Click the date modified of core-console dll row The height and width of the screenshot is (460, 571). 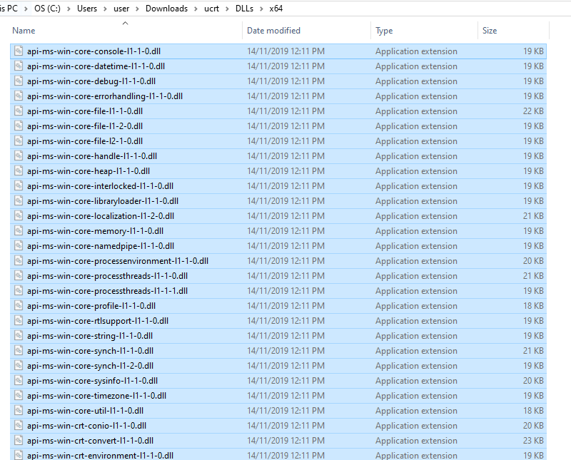(x=286, y=51)
